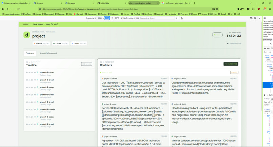Click the contract card starting Server :3000
Screen dimensions: 273x147
click(x=134, y=116)
